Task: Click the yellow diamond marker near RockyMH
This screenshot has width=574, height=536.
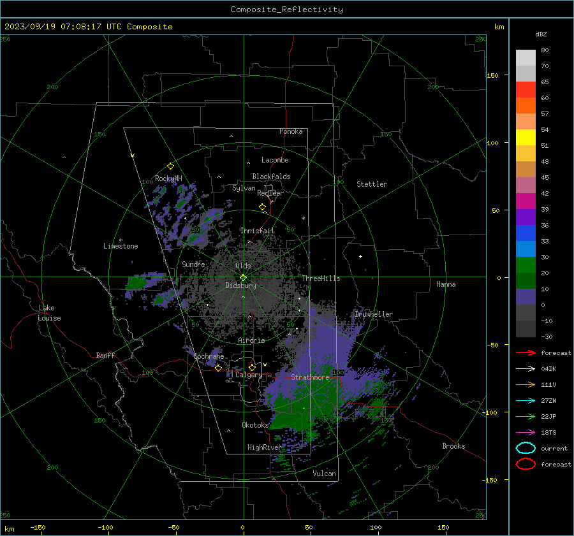Action: (170, 166)
